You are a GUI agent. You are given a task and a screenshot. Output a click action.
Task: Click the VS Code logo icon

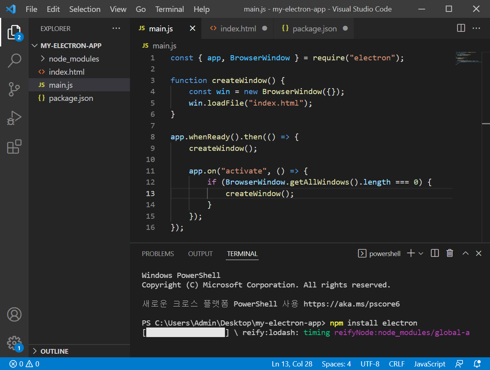pyautogui.click(x=11, y=9)
